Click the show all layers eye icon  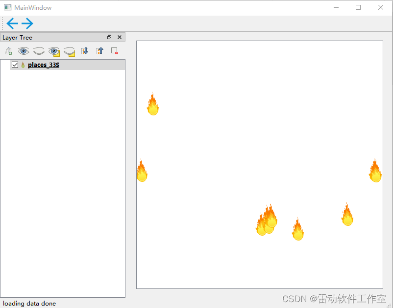(x=24, y=51)
